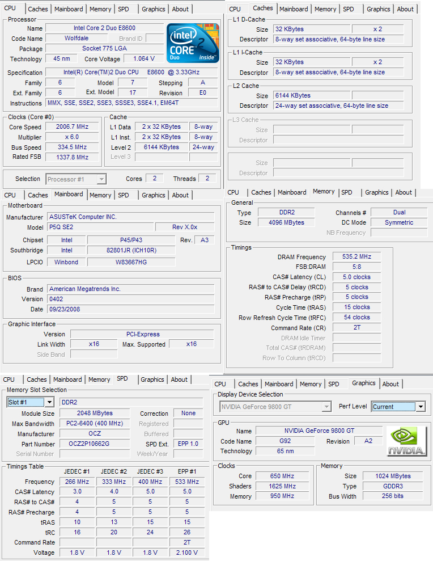The width and height of the screenshot is (433, 561).
Task: Click the SSE4.1 instructions field
Action: point(132,103)
